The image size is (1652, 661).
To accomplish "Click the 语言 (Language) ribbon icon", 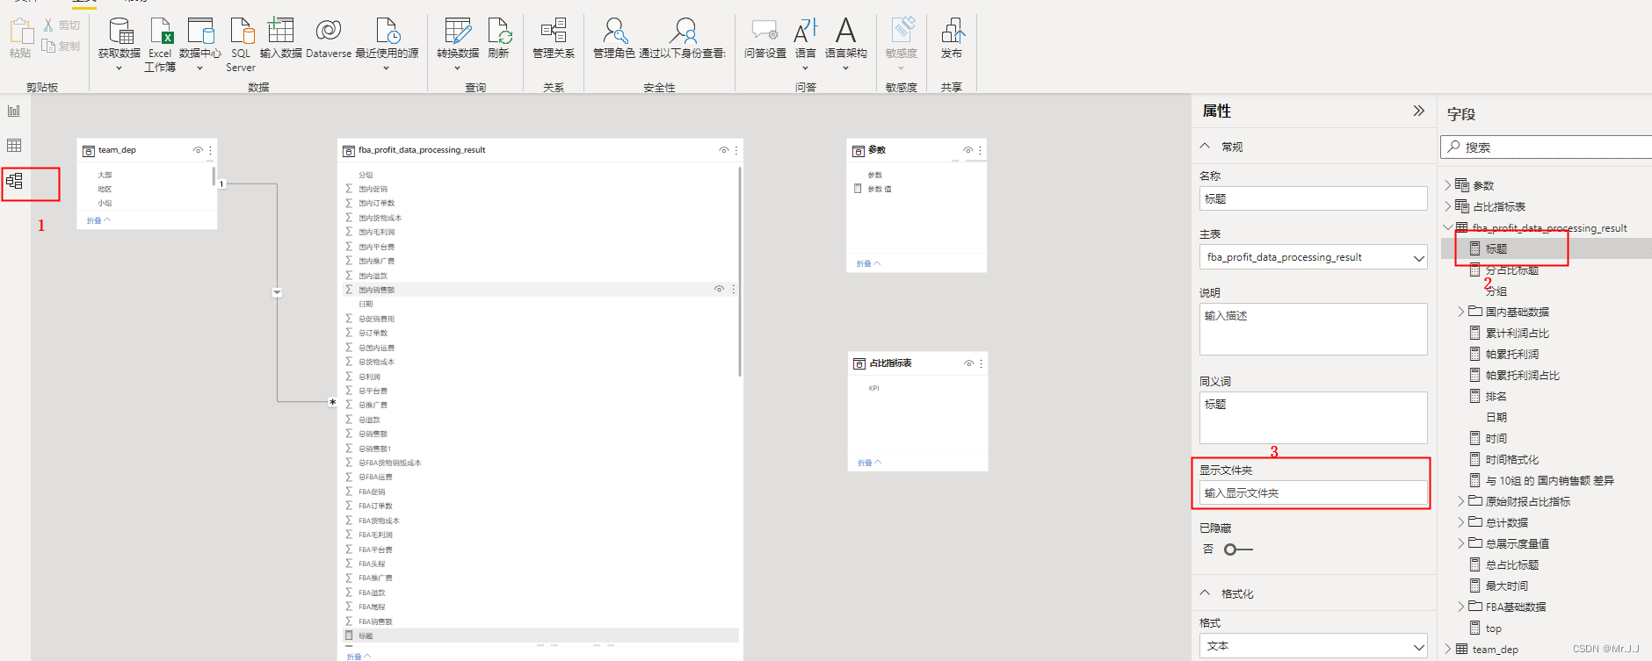I will (x=806, y=31).
